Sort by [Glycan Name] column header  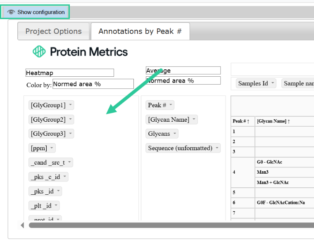pos(274,121)
